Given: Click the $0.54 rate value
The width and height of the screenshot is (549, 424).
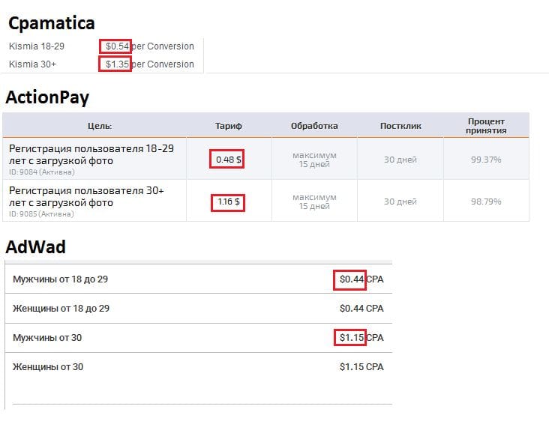Looking at the screenshot, I should pos(117,46).
